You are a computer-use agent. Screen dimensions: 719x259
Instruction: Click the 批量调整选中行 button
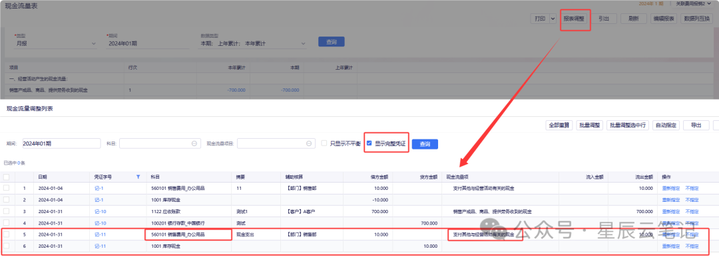[x=628, y=126]
